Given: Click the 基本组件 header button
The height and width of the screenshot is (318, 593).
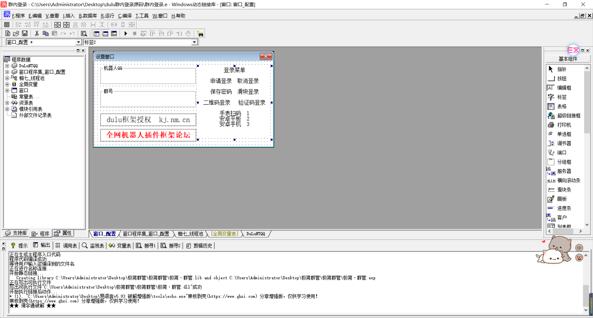Looking at the screenshot, I should [568, 59].
